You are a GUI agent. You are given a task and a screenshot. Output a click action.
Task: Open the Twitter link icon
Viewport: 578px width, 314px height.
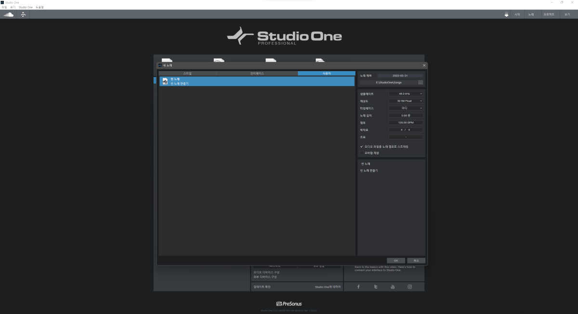(x=376, y=287)
